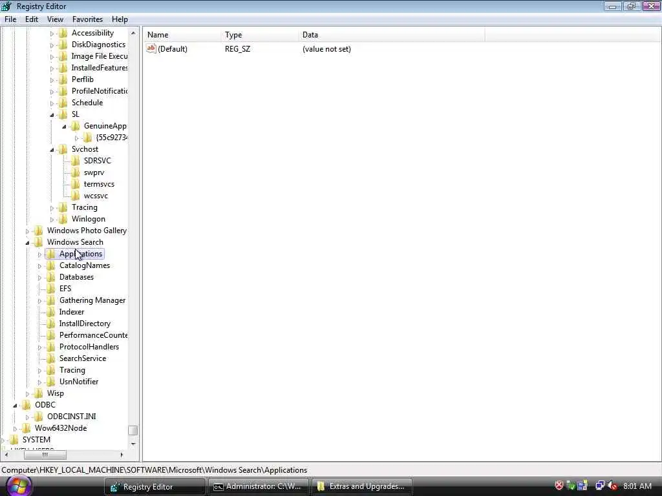Screen dimensions: 662x496
Task: Click the wcssvc folder icon
Action: (x=75, y=196)
